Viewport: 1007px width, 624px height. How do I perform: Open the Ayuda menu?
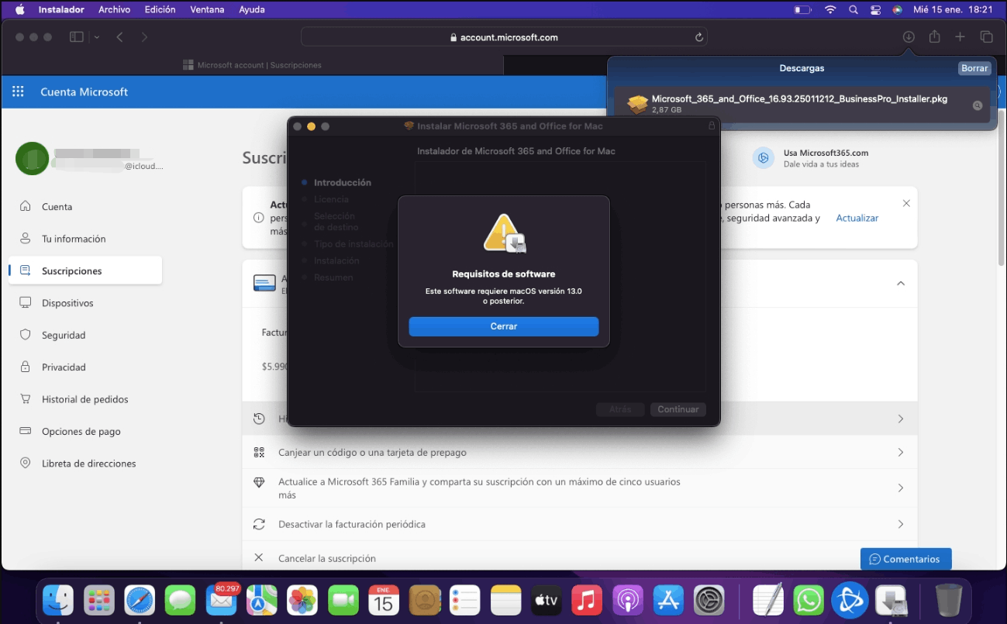pos(252,10)
